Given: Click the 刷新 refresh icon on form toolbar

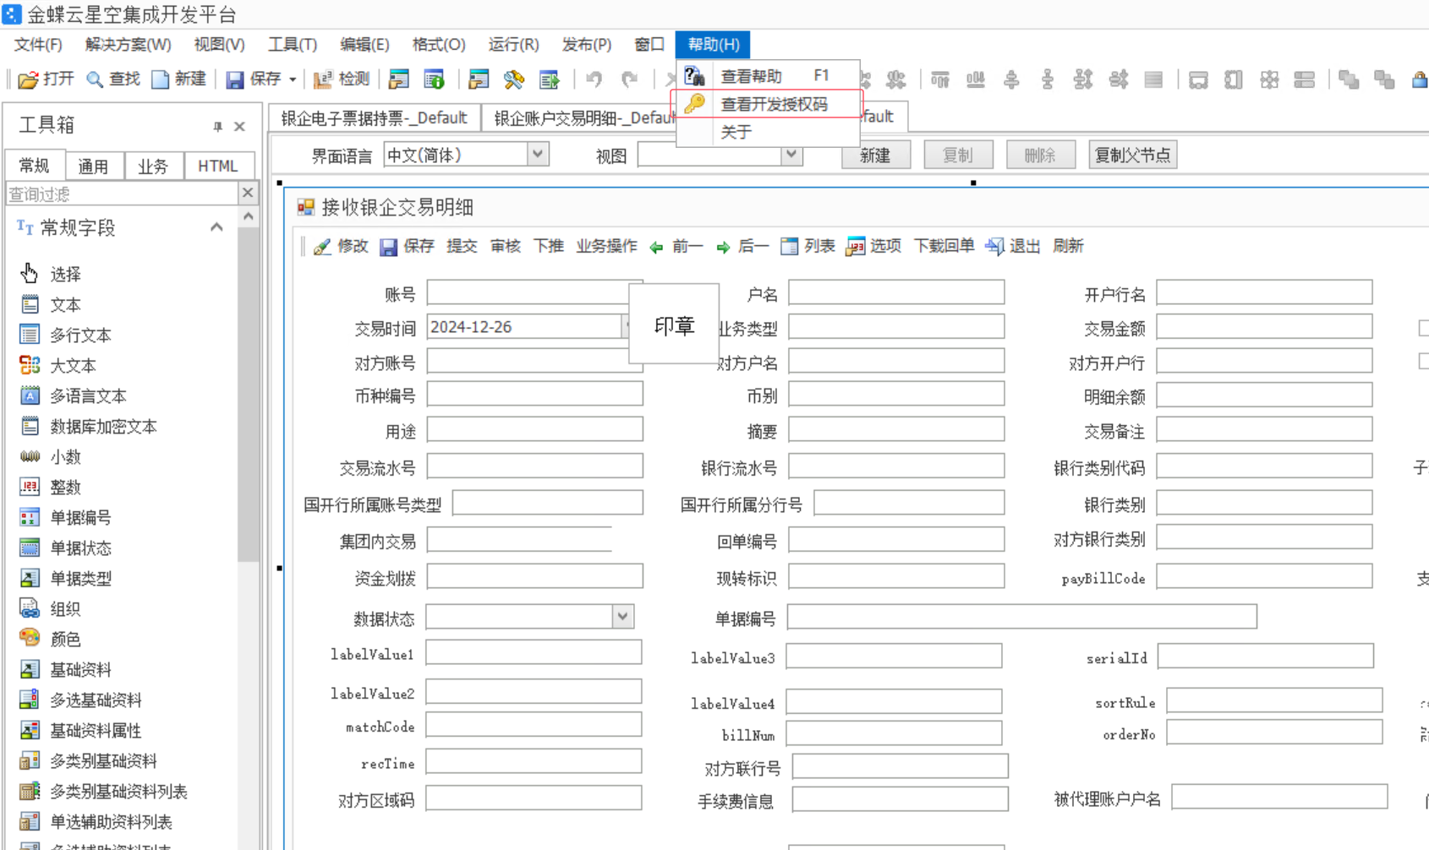Looking at the screenshot, I should click(1067, 246).
